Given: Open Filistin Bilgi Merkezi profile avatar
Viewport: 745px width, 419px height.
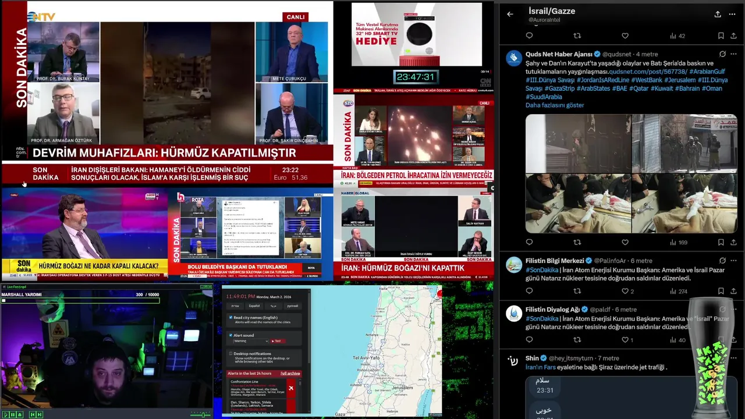Looking at the screenshot, I should pyautogui.click(x=514, y=265).
